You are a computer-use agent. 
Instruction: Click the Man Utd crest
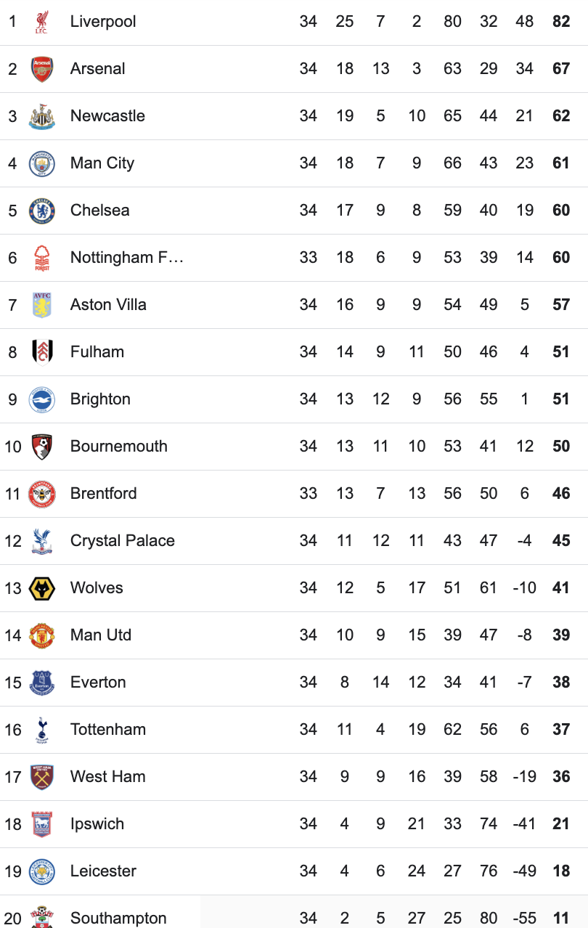tap(42, 635)
